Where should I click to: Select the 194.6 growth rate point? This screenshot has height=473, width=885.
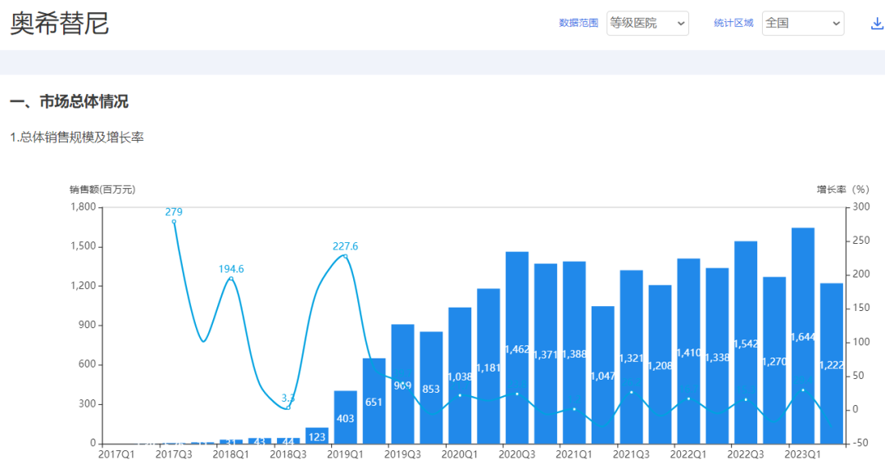click(231, 278)
